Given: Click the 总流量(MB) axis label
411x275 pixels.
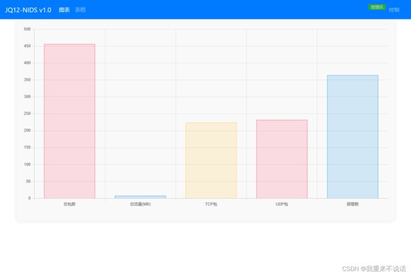Looking at the screenshot, I should pyautogui.click(x=140, y=204).
